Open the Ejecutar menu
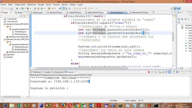The image size is (192, 108). pos(64,5)
